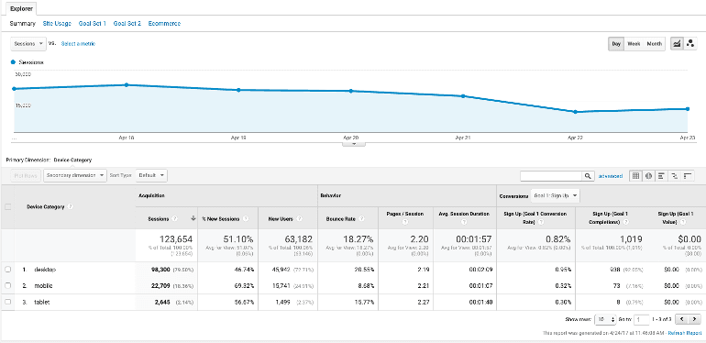This screenshot has width=706, height=343.
Task: Check the desktop row checkbox
Action: point(7,270)
